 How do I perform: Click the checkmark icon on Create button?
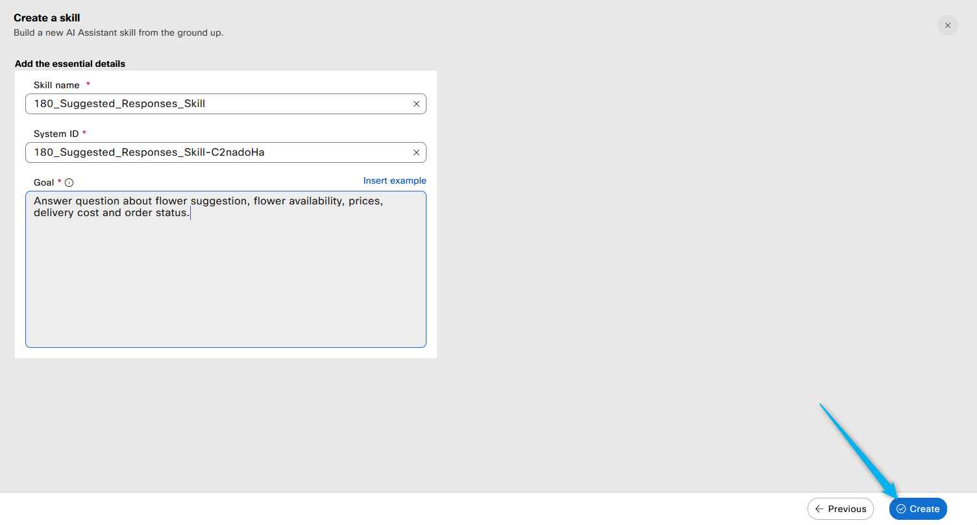tap(901, 509)
